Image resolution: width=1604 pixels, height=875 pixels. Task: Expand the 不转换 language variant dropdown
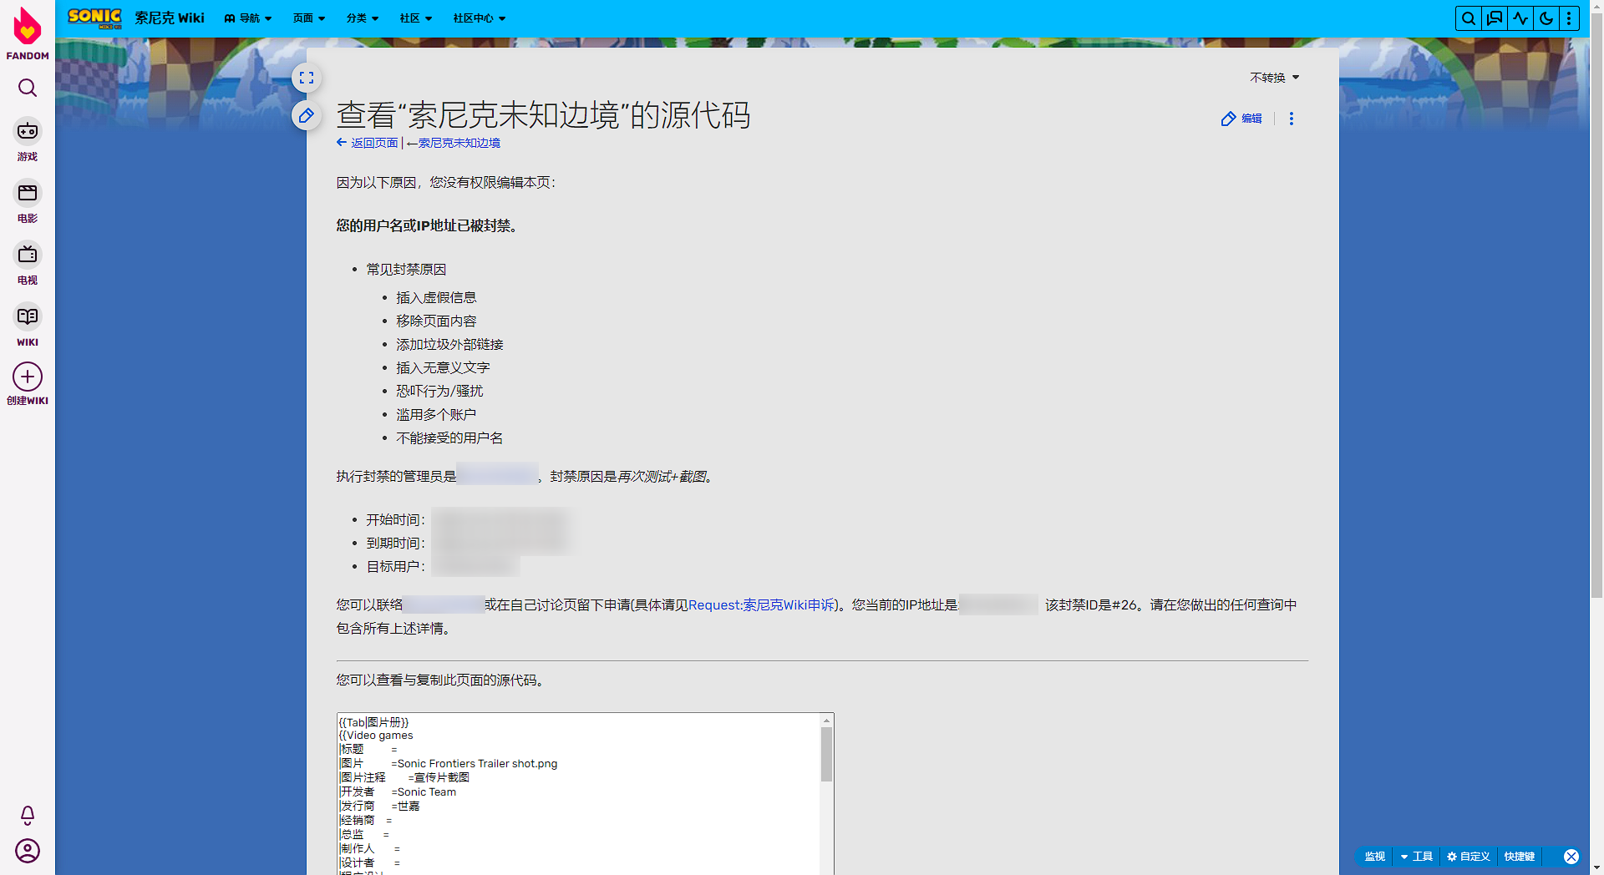coord(1275,78)
